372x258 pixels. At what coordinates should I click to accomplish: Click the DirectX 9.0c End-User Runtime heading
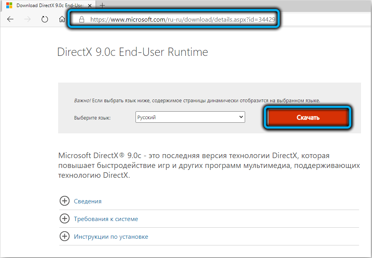click(132, 52)
